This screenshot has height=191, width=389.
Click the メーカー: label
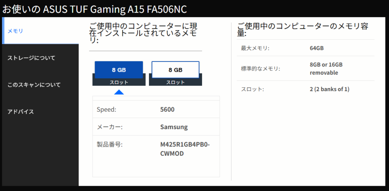110,127
